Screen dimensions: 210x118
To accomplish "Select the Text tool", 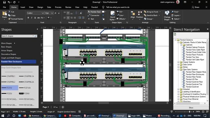I will tap(91, 19).
